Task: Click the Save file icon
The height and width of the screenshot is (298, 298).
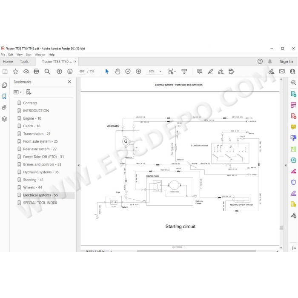Action: [x=5, y=72]
